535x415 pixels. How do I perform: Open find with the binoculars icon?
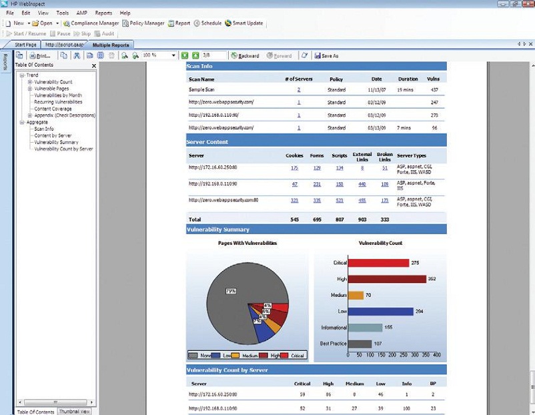point(77,55)
